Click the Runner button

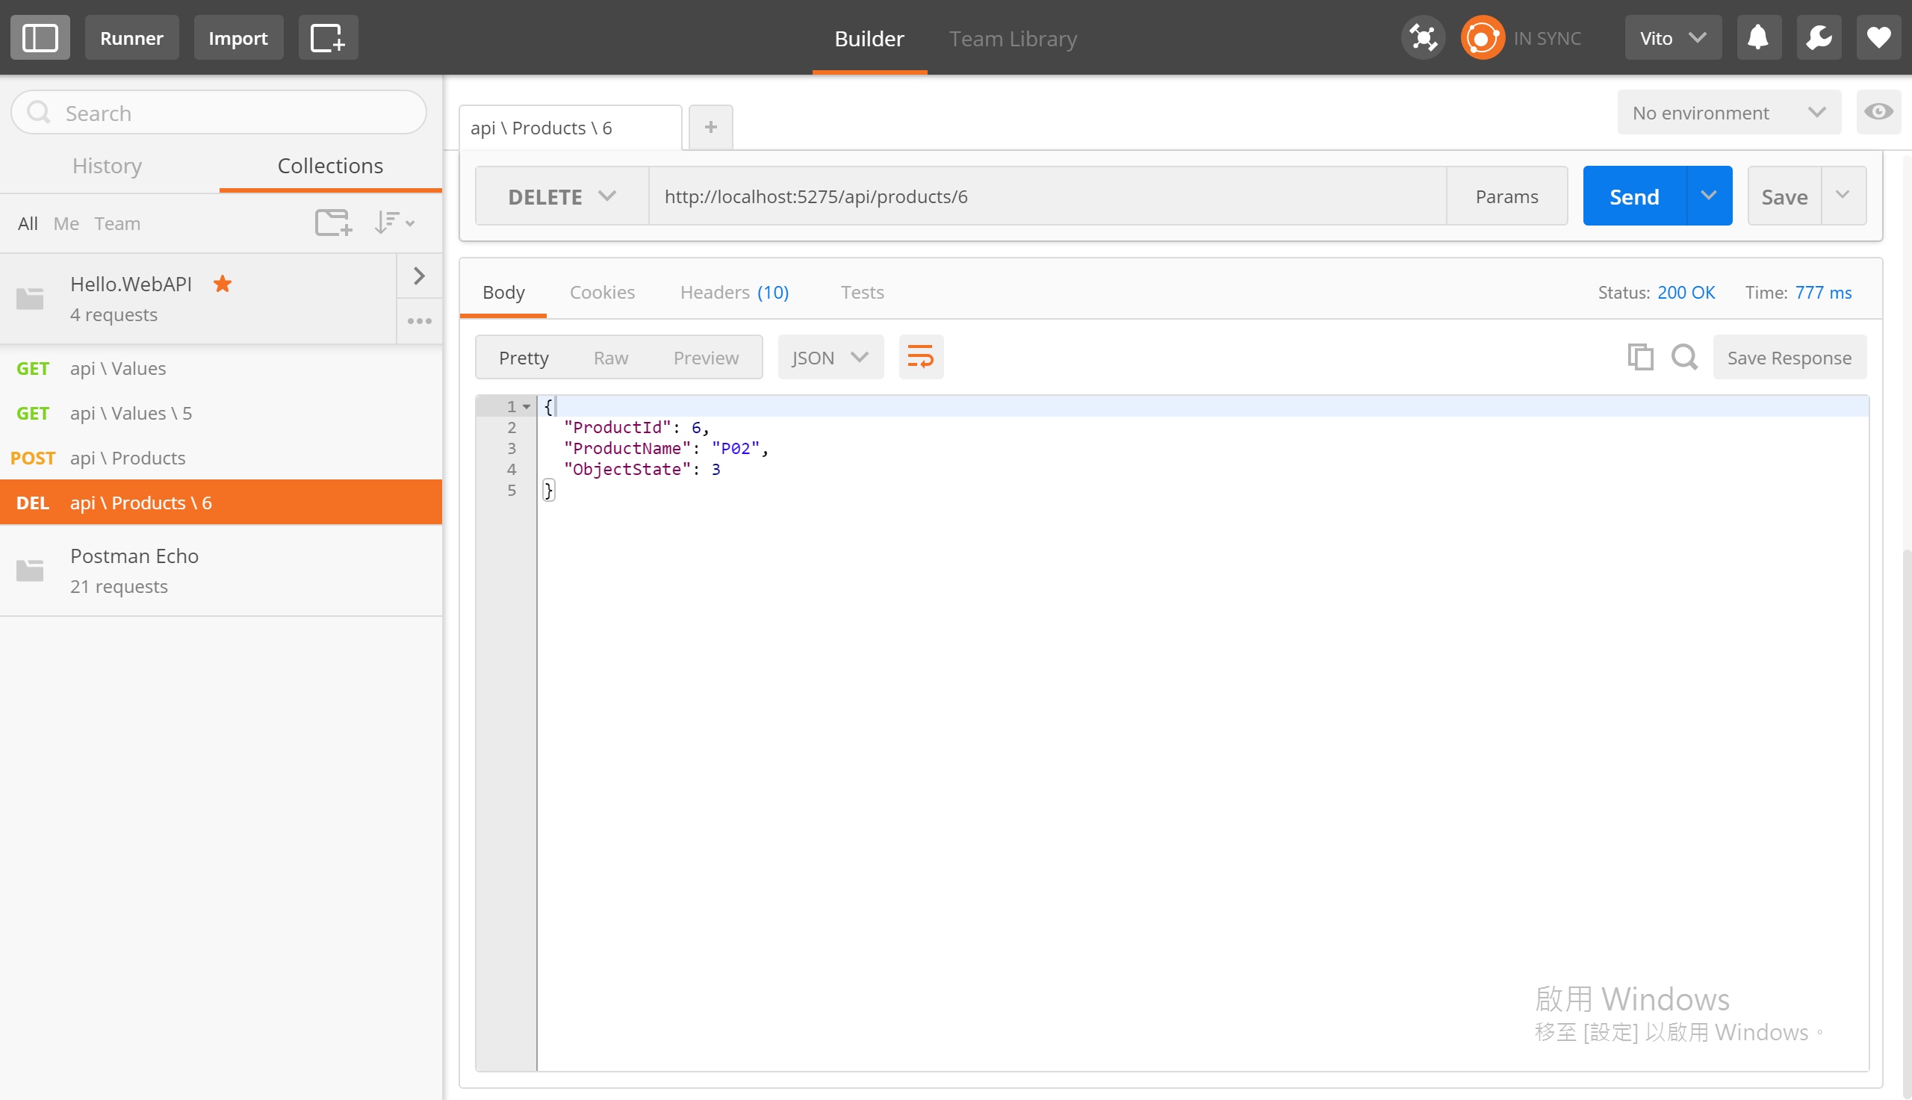pyautogui.click(x=131, y=38)
